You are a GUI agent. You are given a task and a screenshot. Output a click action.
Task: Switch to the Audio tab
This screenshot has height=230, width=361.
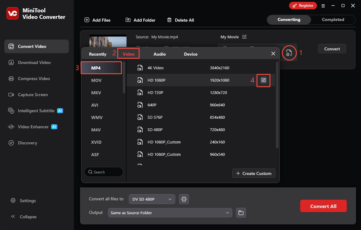(159, 54)
